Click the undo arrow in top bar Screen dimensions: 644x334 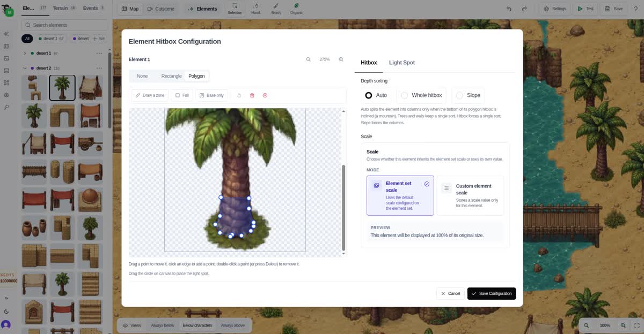(509, 9)
